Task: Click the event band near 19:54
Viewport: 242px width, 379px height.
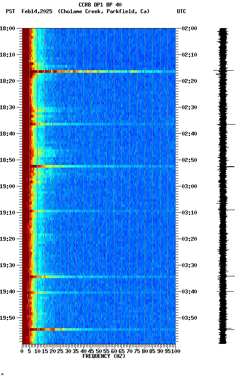Action: [x=103, y=329]
